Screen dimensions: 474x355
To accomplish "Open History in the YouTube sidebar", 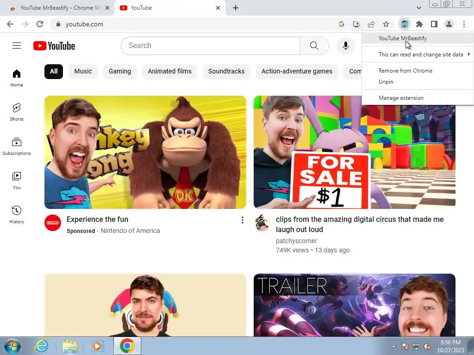I will click(17, 214).
